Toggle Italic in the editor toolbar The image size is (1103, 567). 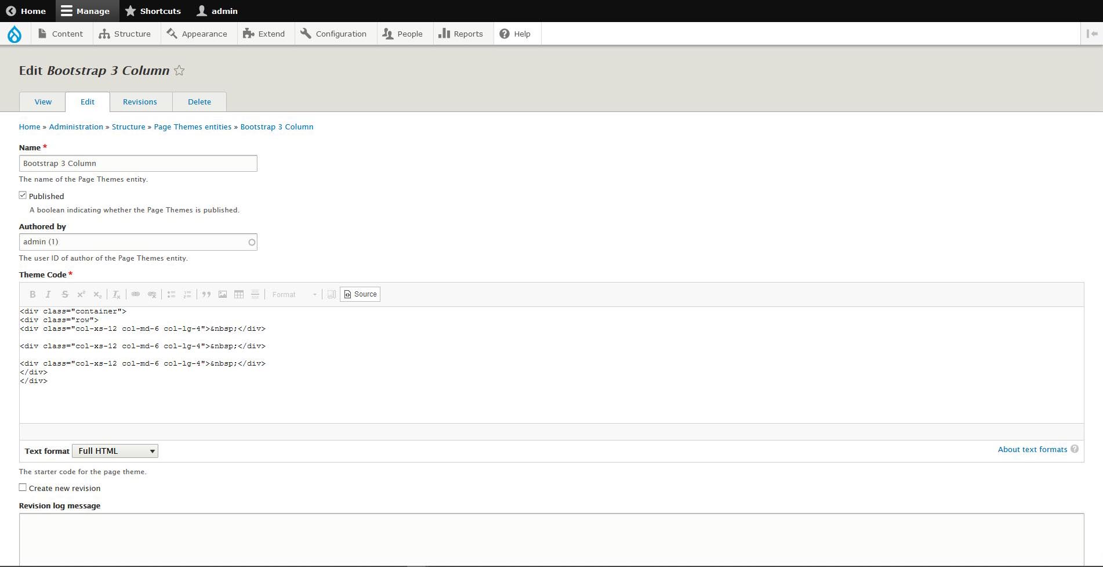pyautogui.click(x=49, y=295)
